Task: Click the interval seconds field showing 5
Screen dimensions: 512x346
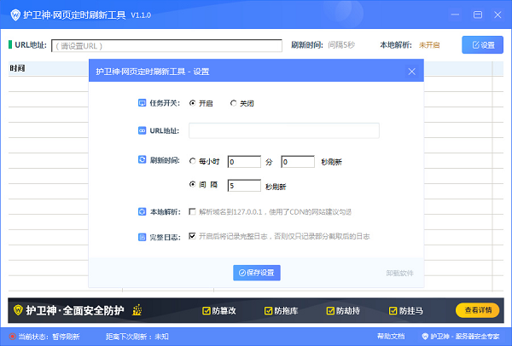Action: [x=244, y=186]
